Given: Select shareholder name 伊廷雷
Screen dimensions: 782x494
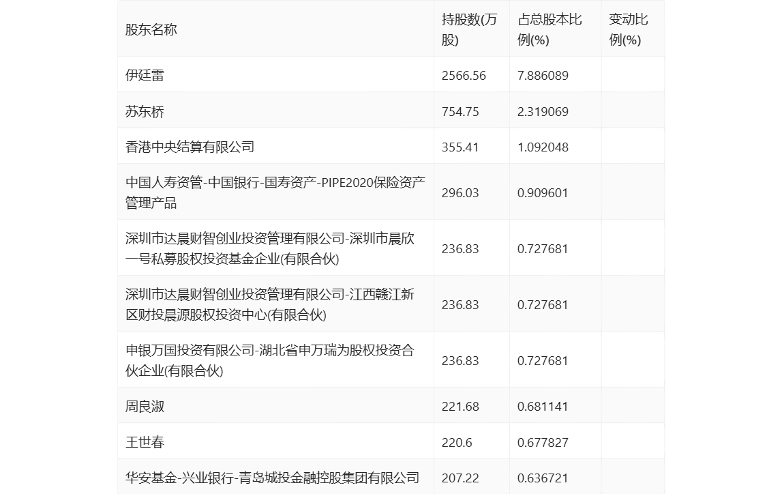Looking at the screenshot, I should pyautogui.click(x=145, y=75).
